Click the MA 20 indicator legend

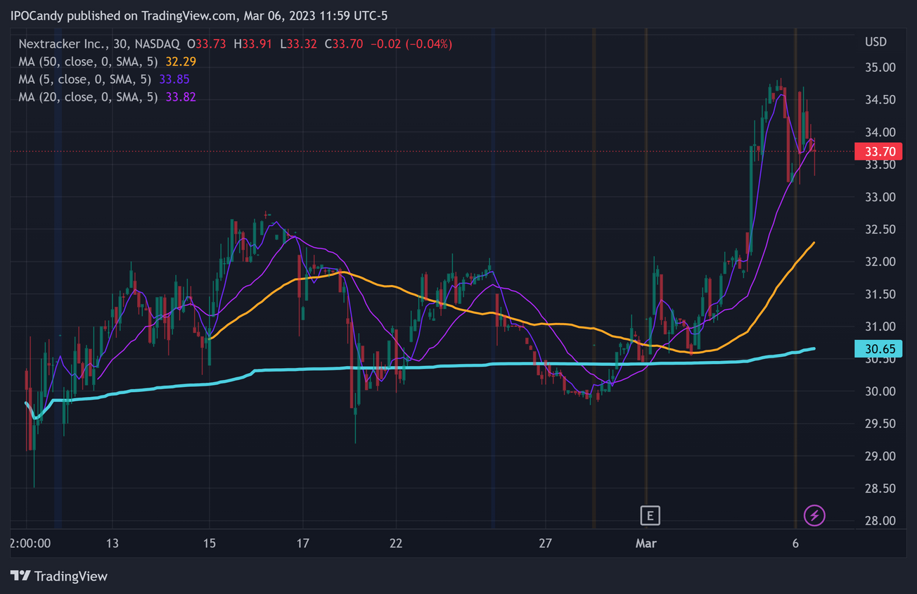88,97
